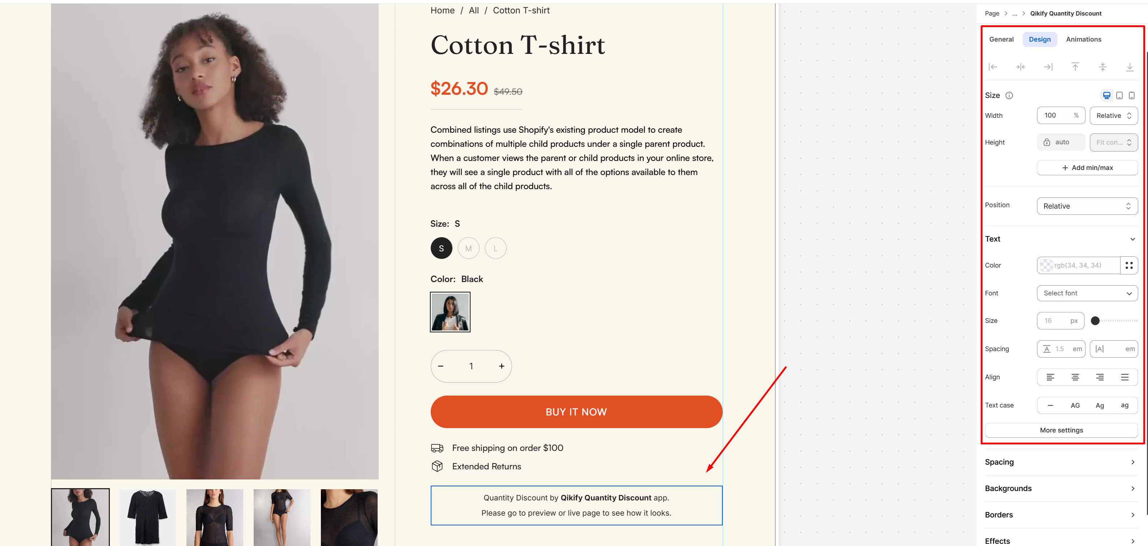Click the align bottom edge icon
Image resolution: width=1148 pixels, height=546 pixels.
(x=1129, y=67)
